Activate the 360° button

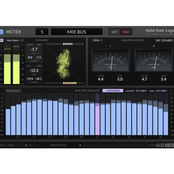click(x=114, y=32)
